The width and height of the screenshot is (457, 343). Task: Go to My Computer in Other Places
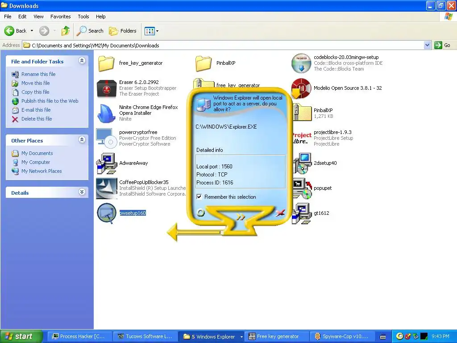tap(36, 162)
